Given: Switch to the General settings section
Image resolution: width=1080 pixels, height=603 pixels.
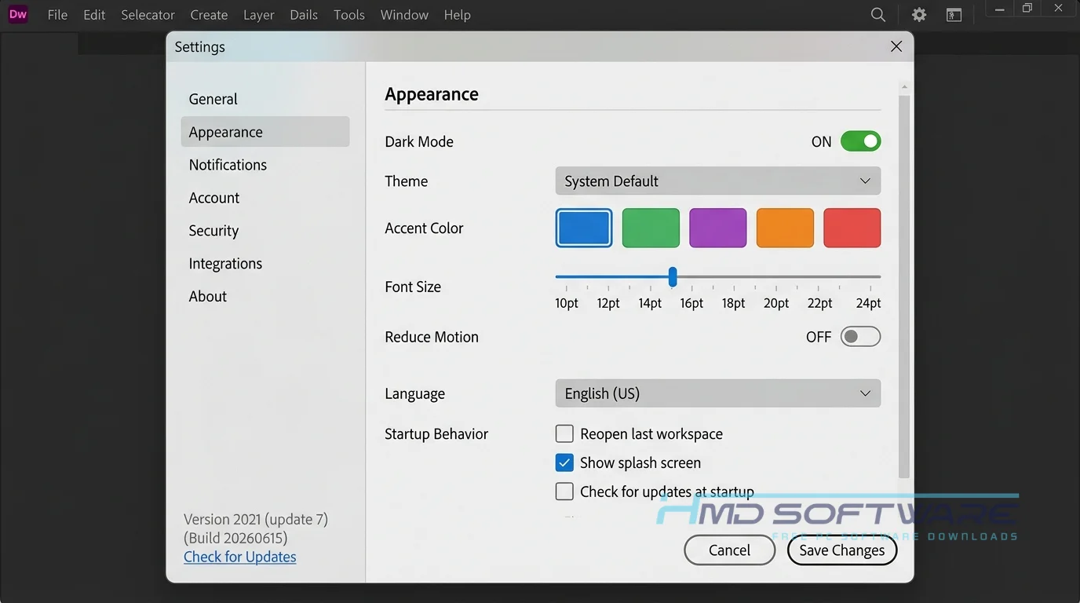Looking at the screenshot, I should [265, 99].
